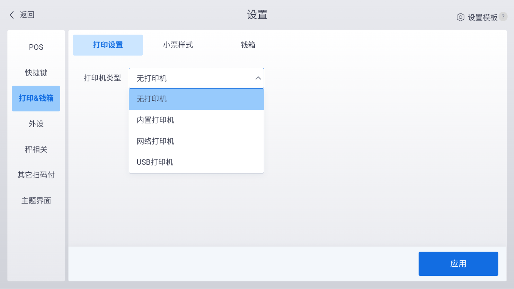Open the 快捷键 settings section
514x289 pixels.
[36, 73]
